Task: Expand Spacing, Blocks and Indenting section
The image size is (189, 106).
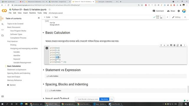Action: pyautogui.click(x=43, y=84)
